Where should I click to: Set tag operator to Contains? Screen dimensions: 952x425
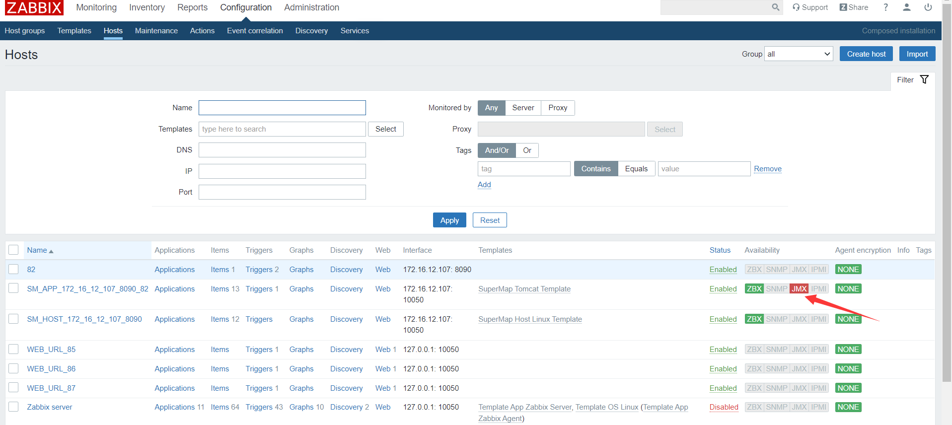tap(596, 169)
